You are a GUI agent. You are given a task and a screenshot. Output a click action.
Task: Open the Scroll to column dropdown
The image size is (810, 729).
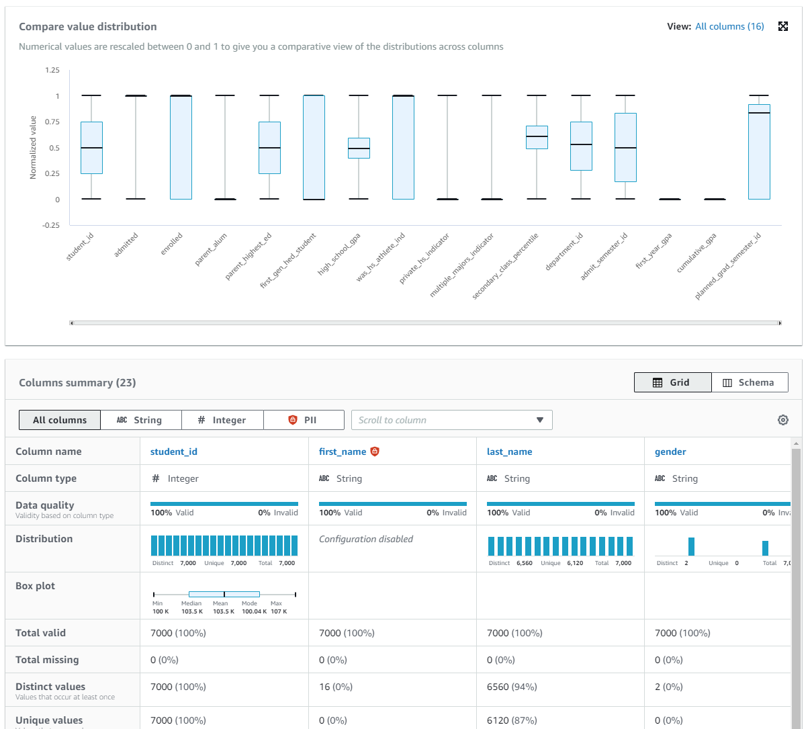click(451, 420)
